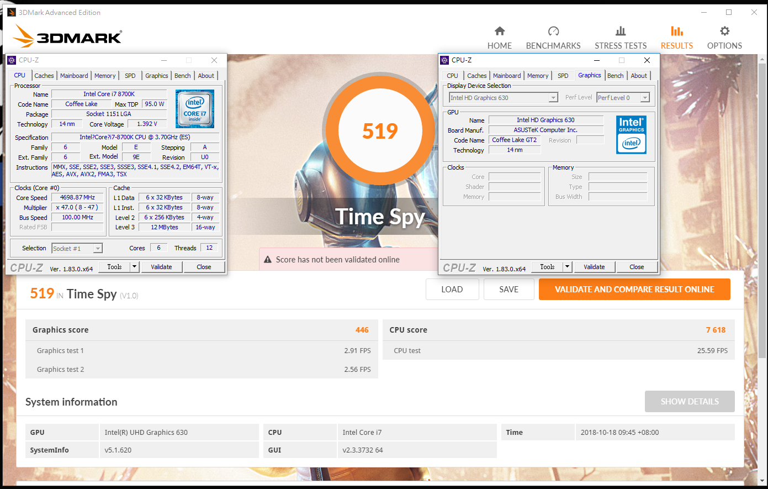768x489 pixels.
Task: Click Level 3 cache 12 MBytes value
Action: coord(165,227)
